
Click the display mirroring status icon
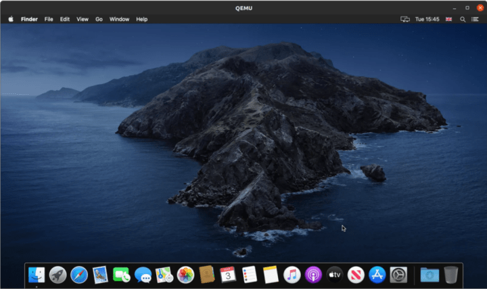405,19
